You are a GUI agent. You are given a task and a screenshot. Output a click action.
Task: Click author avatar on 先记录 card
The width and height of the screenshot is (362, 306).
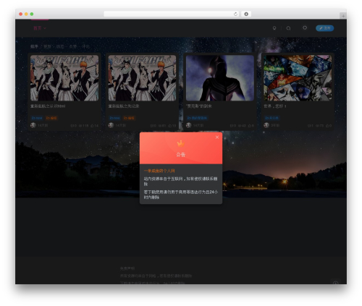pos(111,125)
